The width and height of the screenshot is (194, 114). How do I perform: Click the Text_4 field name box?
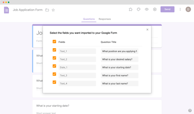point(77,83)
